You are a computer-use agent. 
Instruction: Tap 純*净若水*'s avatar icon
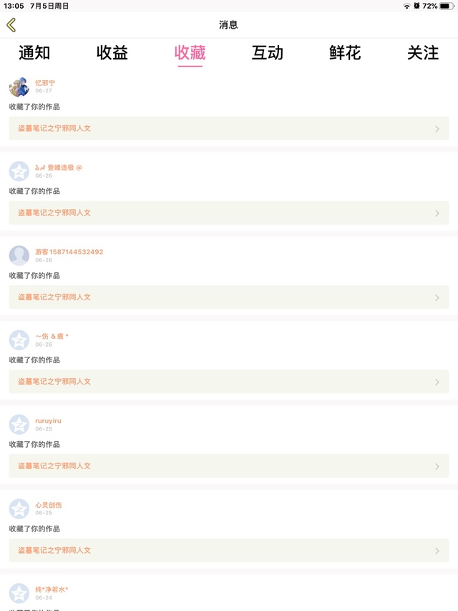coord(19,593)
